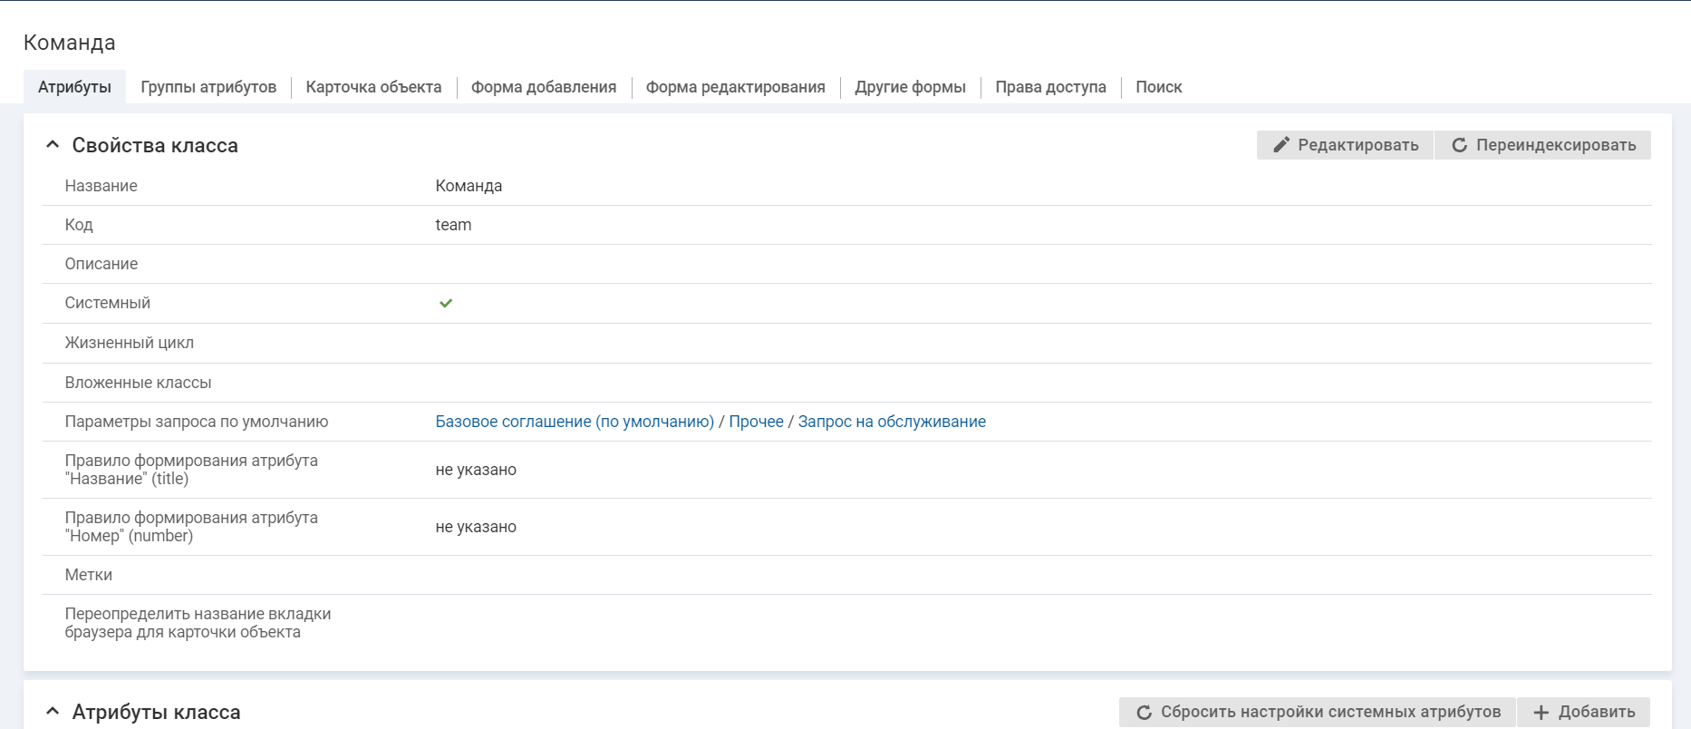Open the Права доступа tab

(1050, 87)
